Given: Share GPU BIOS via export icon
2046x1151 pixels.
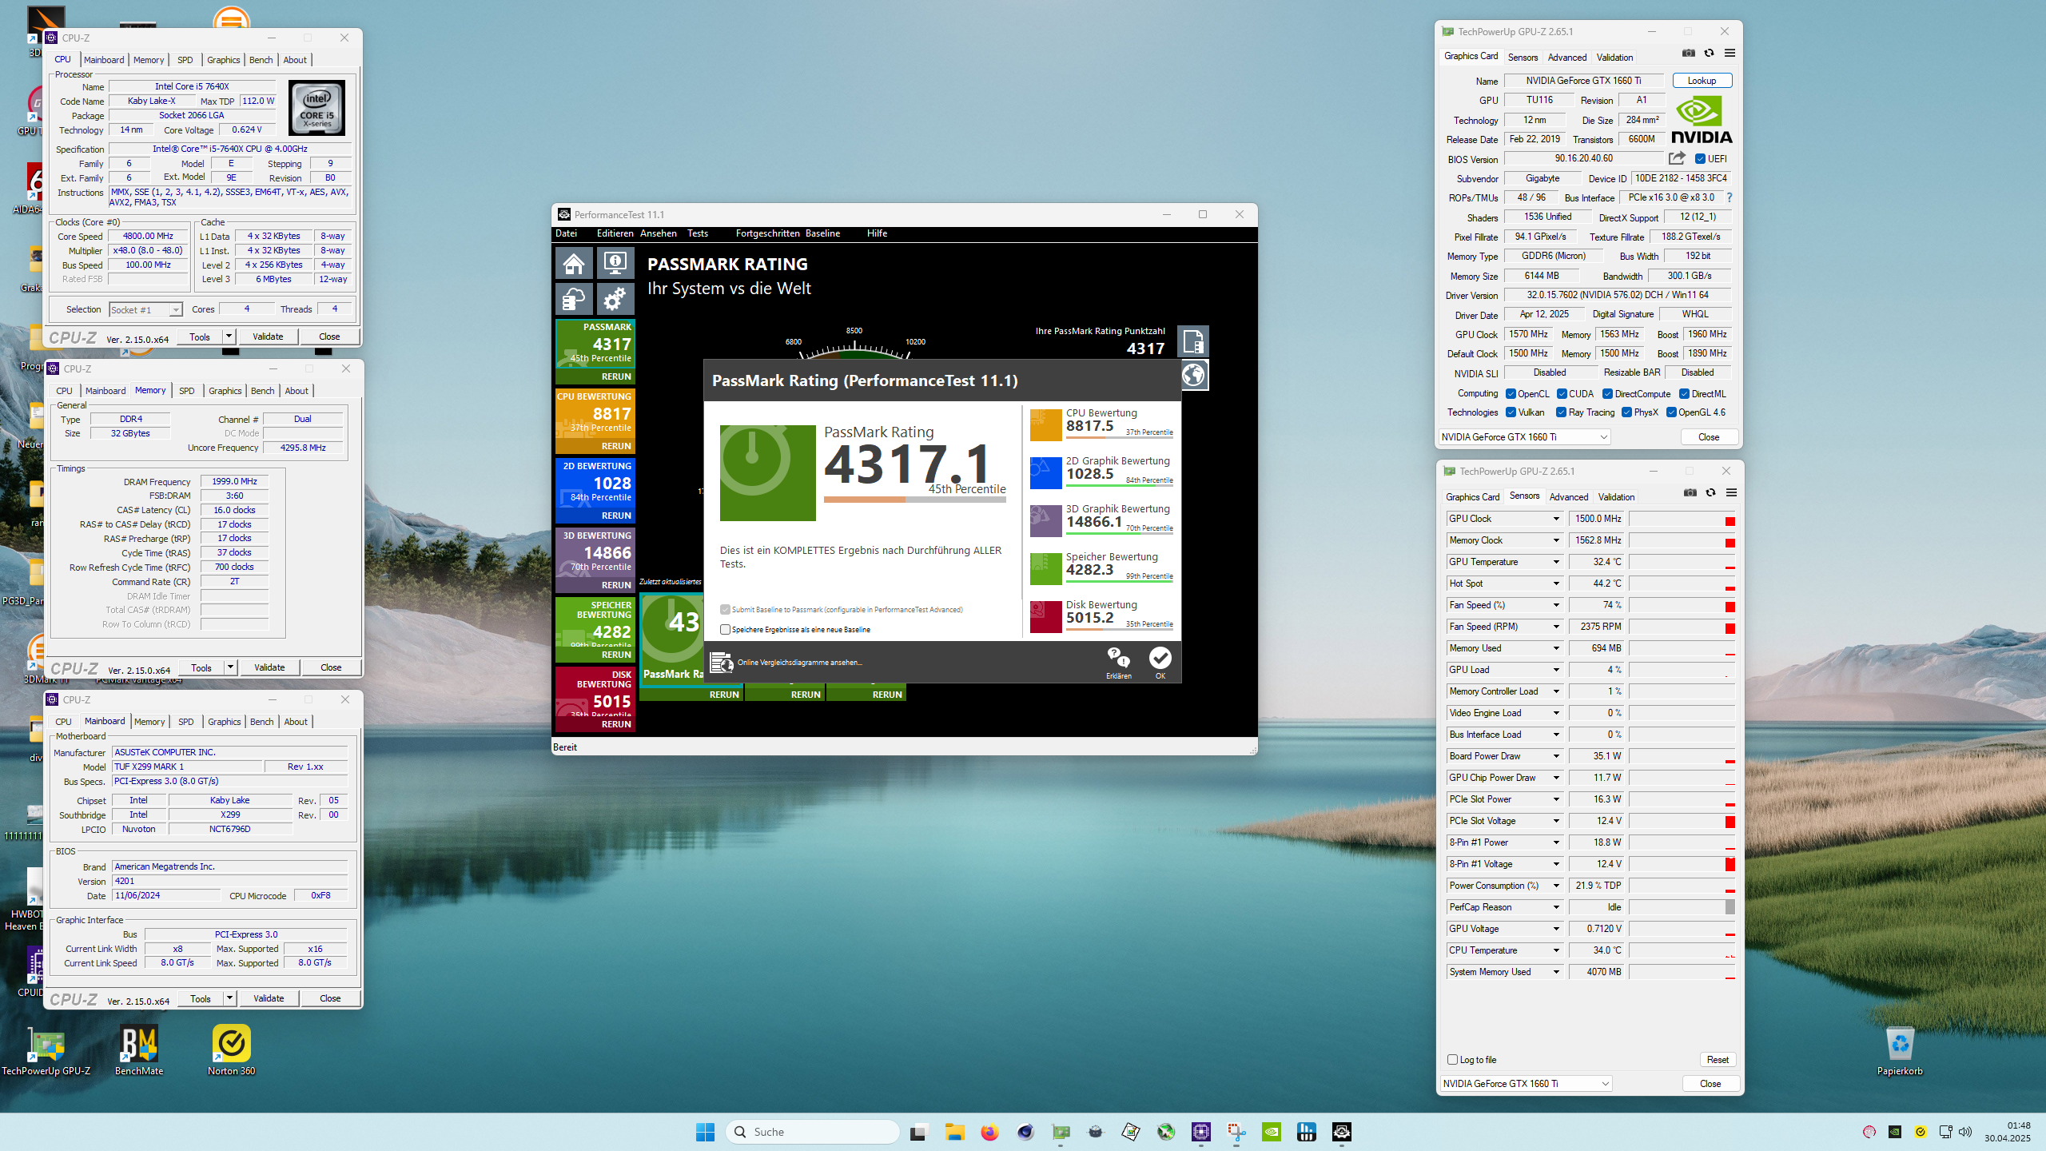Looking at the screenshot, I should point(1677,158).
